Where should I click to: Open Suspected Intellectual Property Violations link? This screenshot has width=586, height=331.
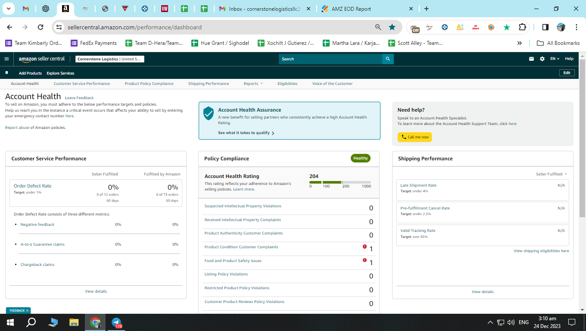point(243,206)
